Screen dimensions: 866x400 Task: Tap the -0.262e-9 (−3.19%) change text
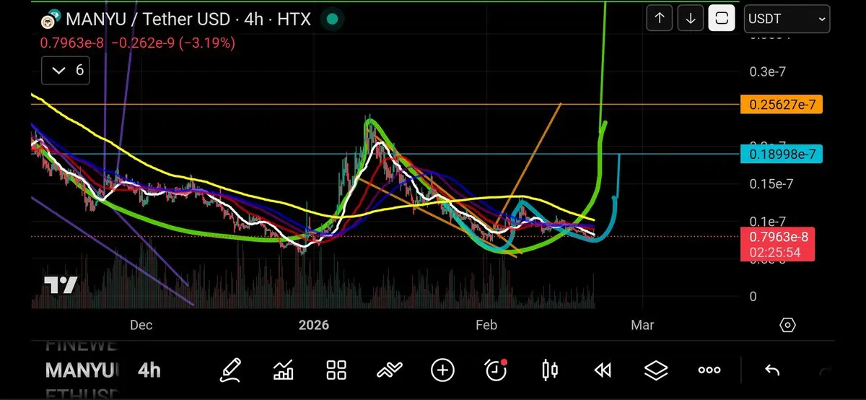[173, 43]
